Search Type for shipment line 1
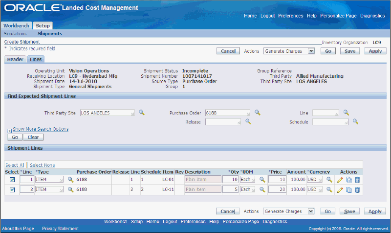 coord(70,180)
